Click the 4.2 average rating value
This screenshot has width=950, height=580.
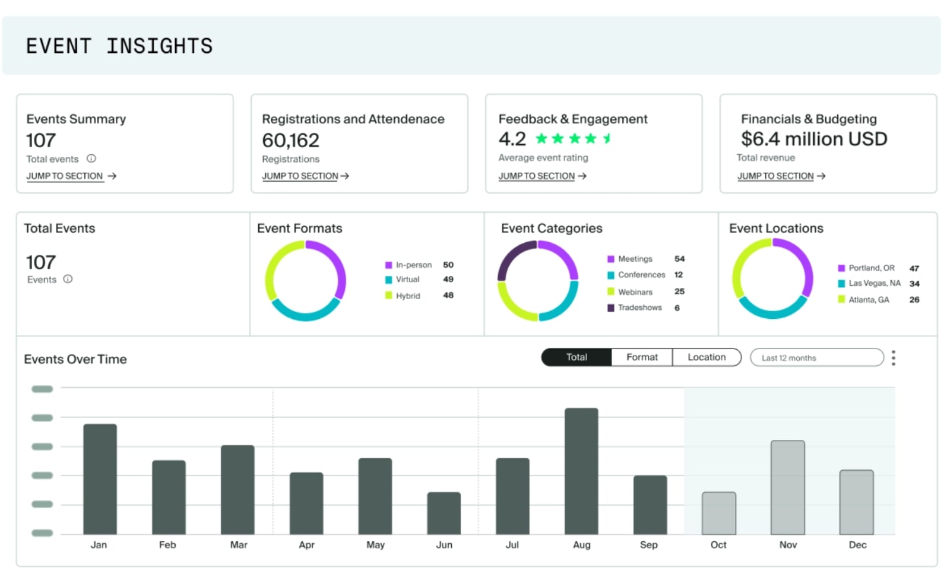pos(512,139)
